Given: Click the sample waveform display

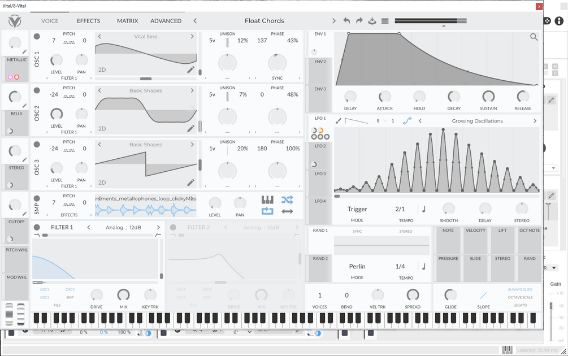Looking at the screenshot, I should click(x=146, y=210).
